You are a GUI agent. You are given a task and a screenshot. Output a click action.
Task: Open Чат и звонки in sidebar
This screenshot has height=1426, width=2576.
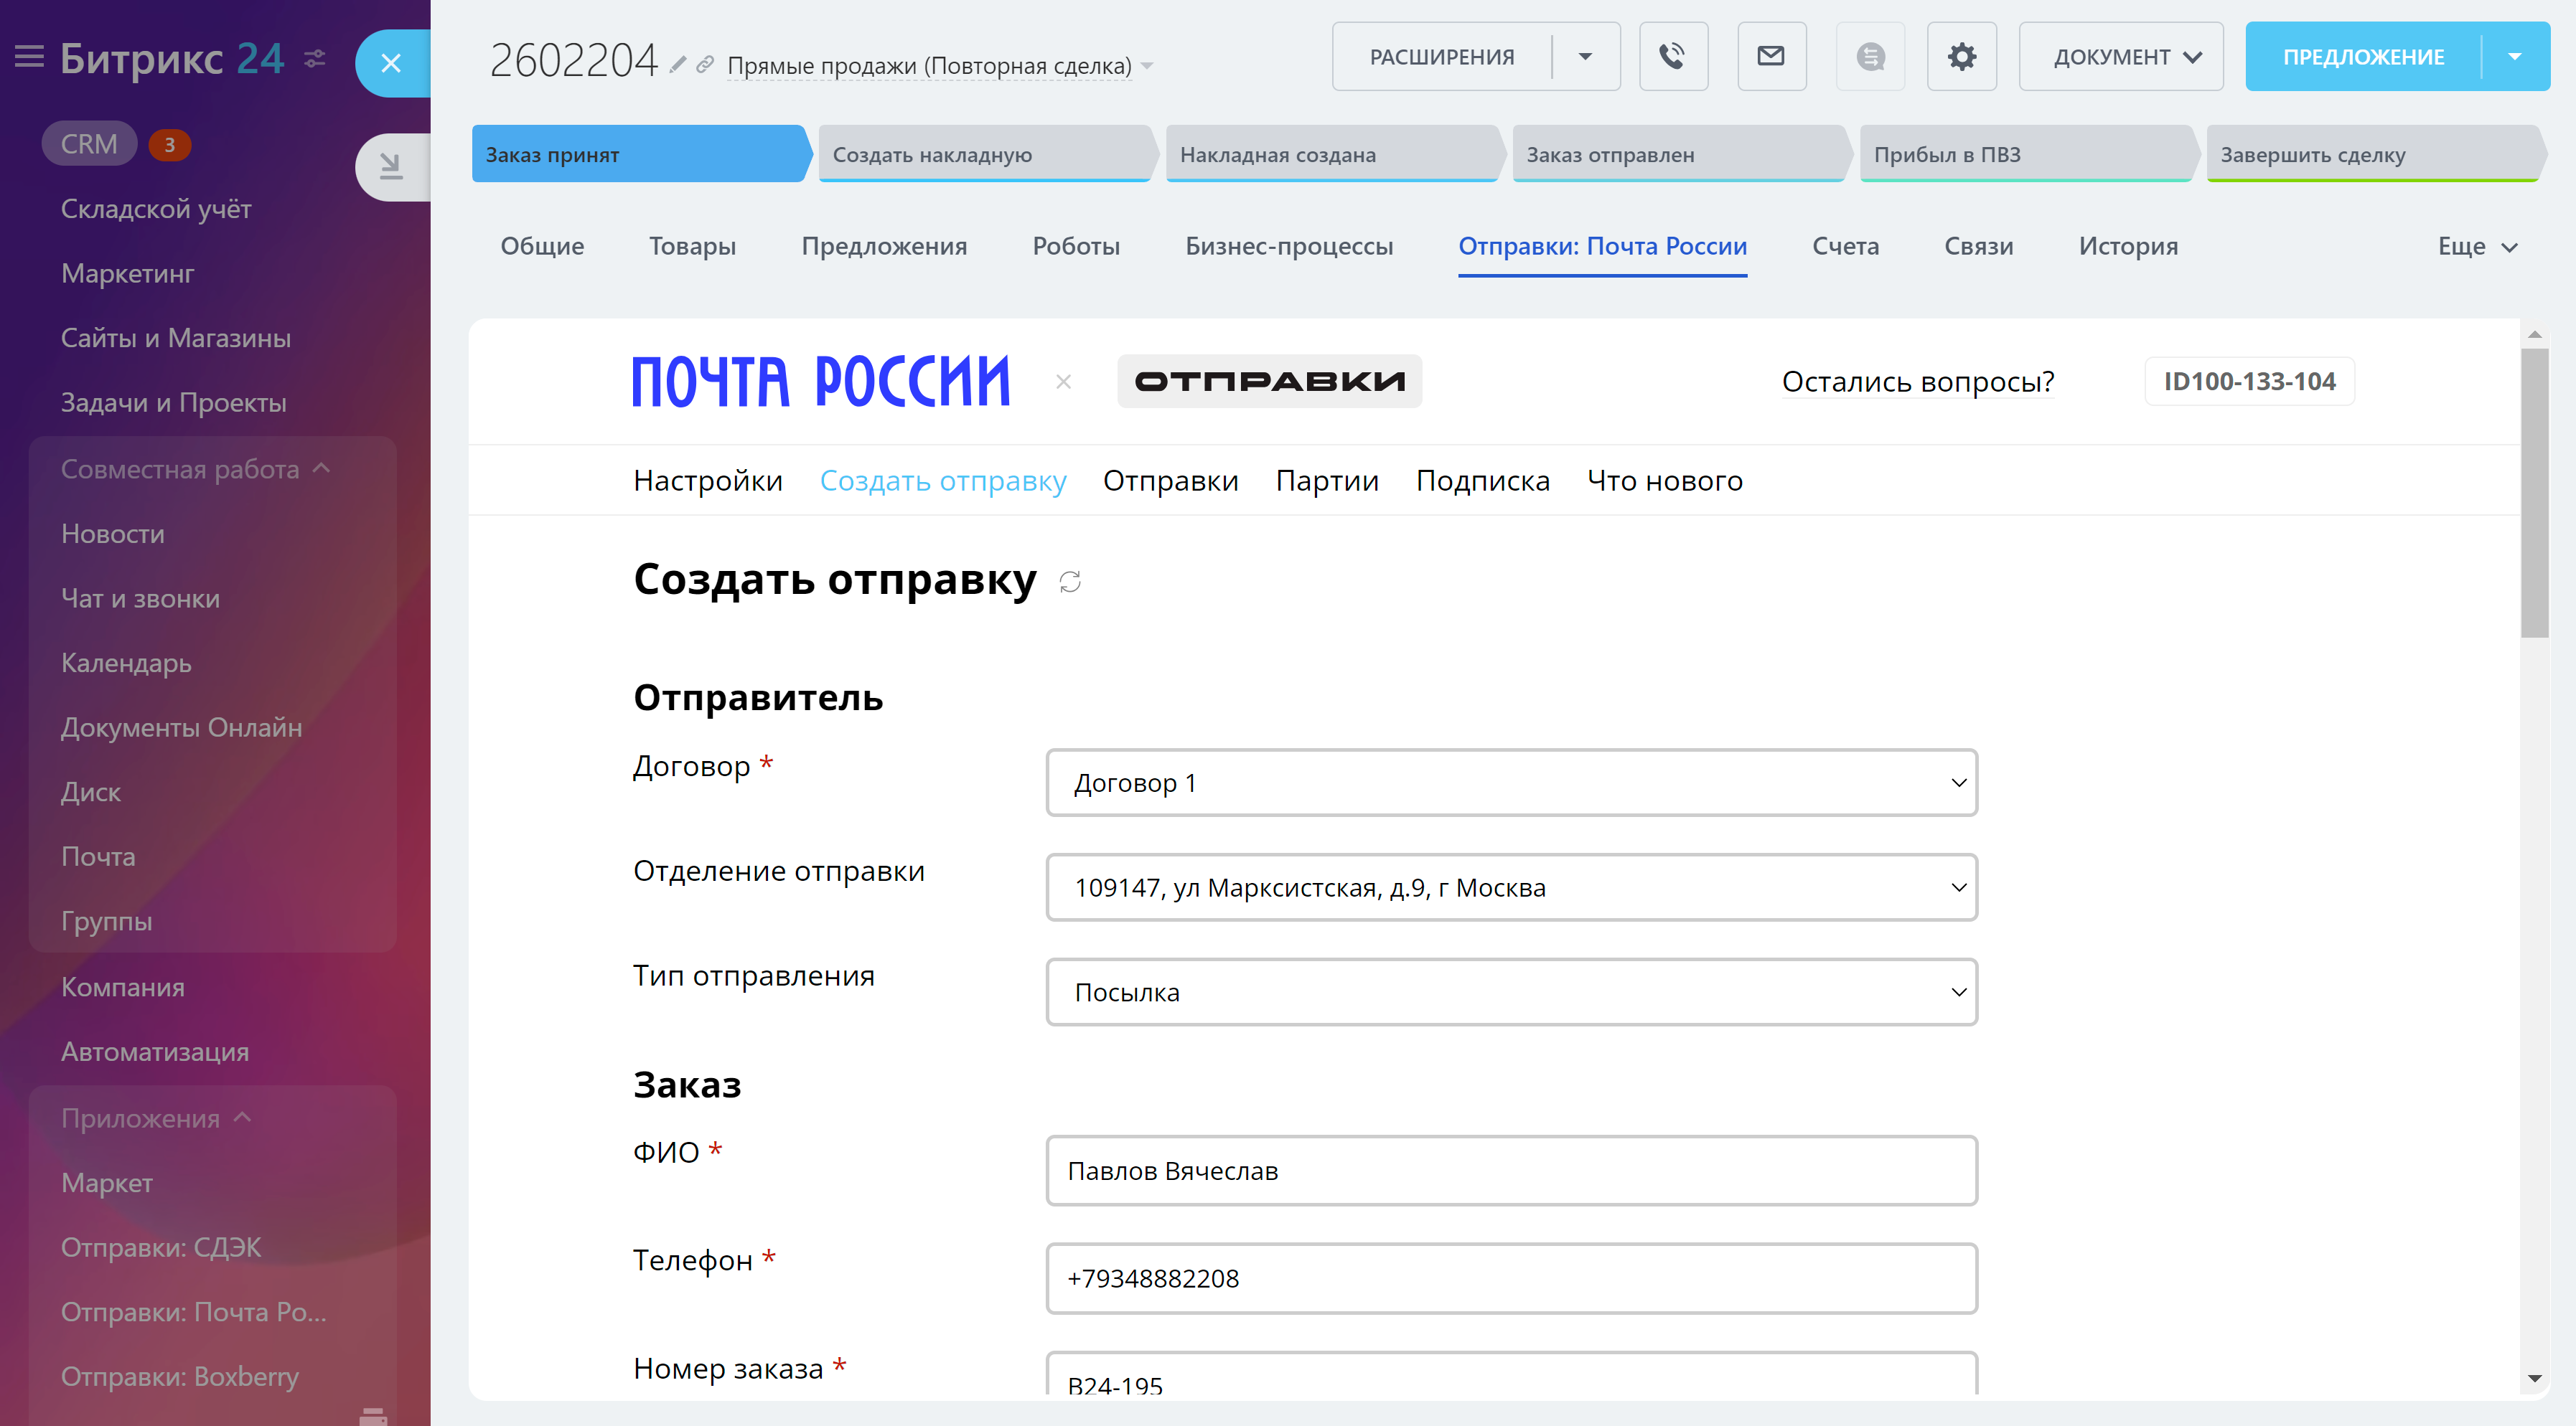click(140, 598)
